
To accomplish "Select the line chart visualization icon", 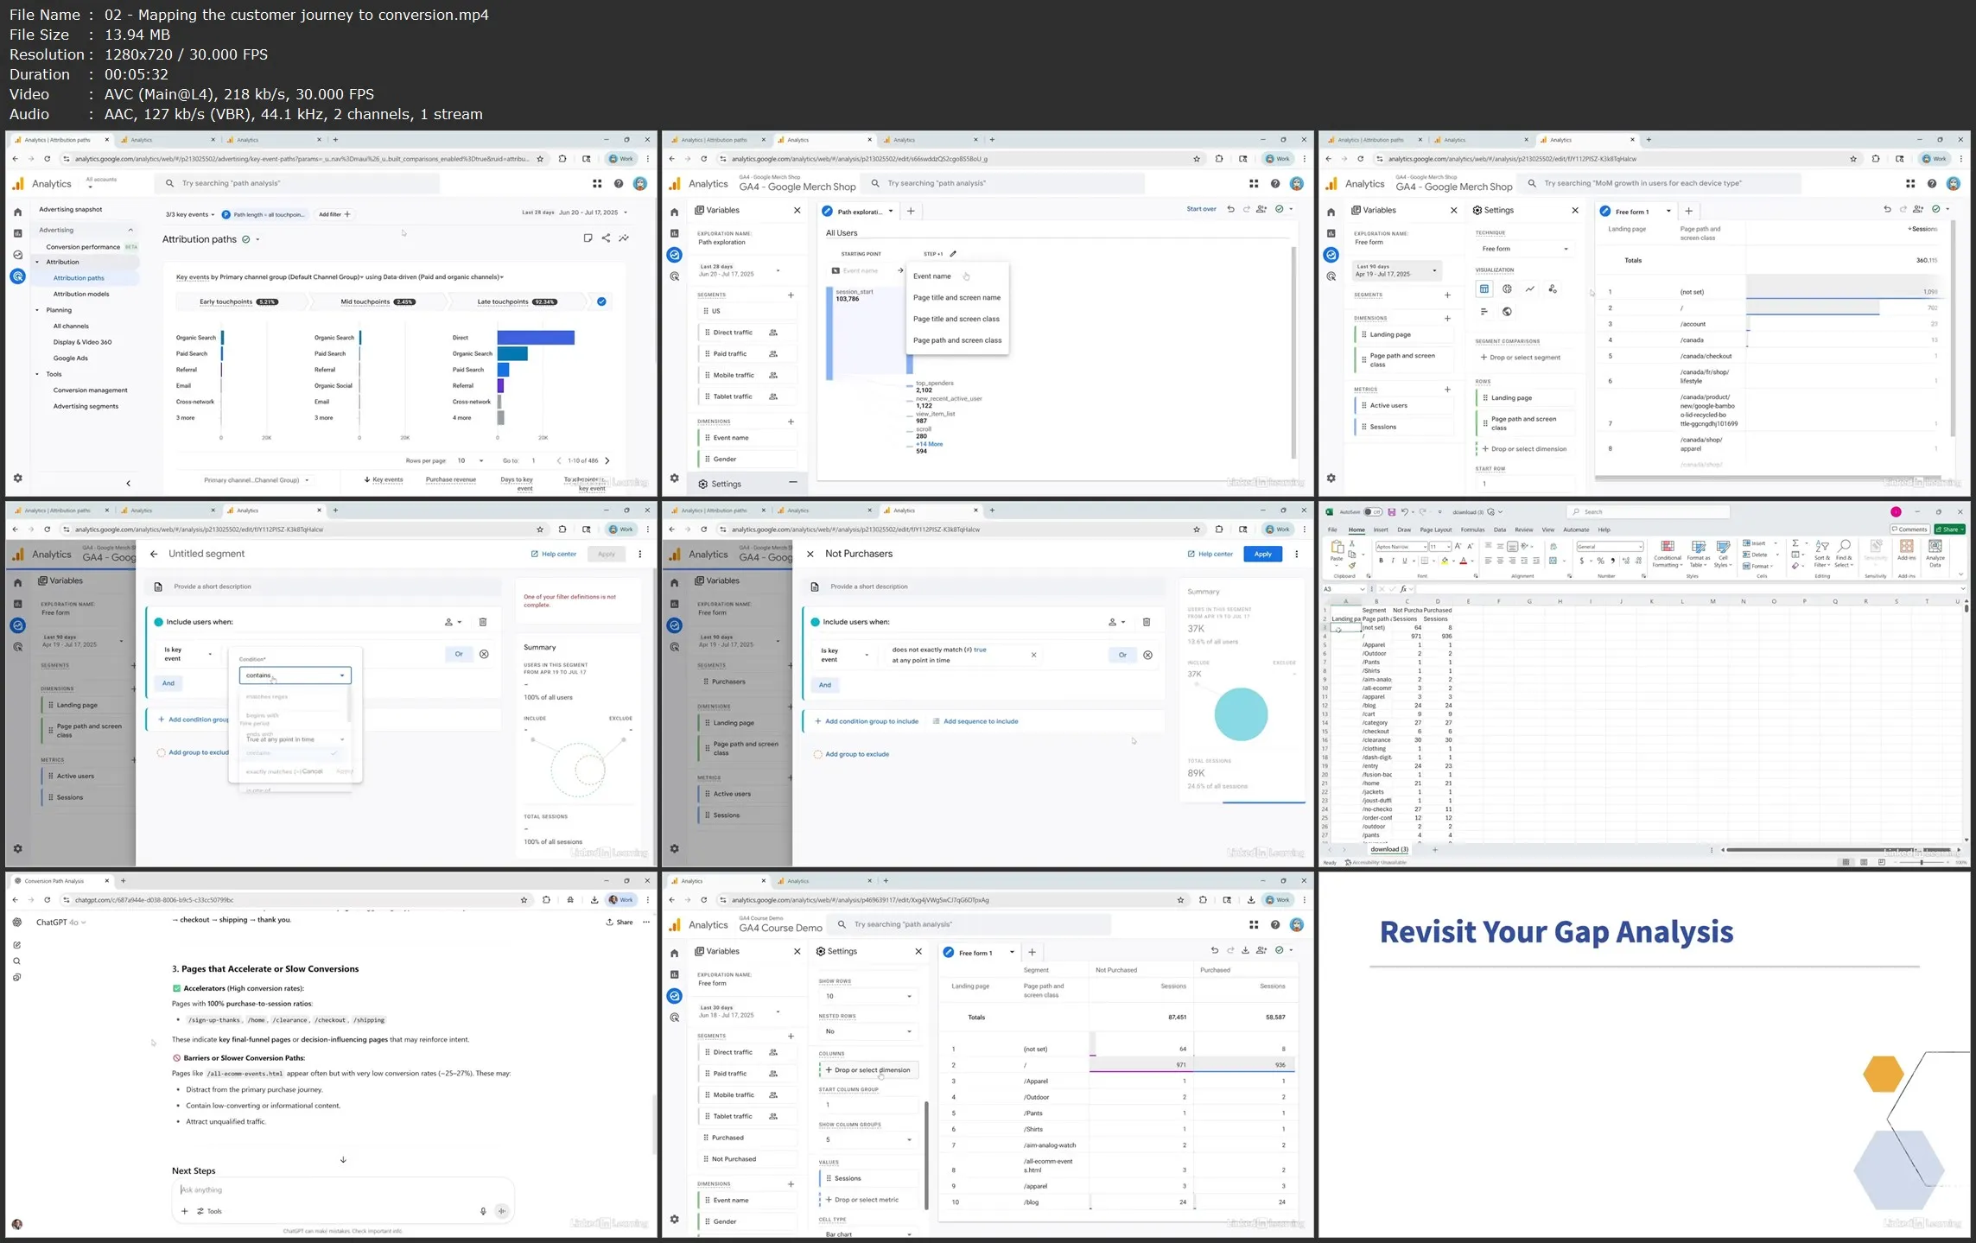I will tap(1529, 289).
